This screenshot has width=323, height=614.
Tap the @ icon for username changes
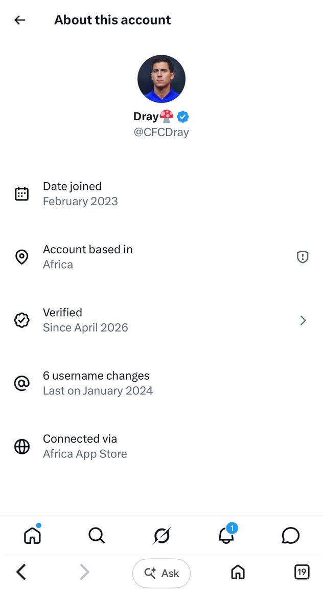21,383
